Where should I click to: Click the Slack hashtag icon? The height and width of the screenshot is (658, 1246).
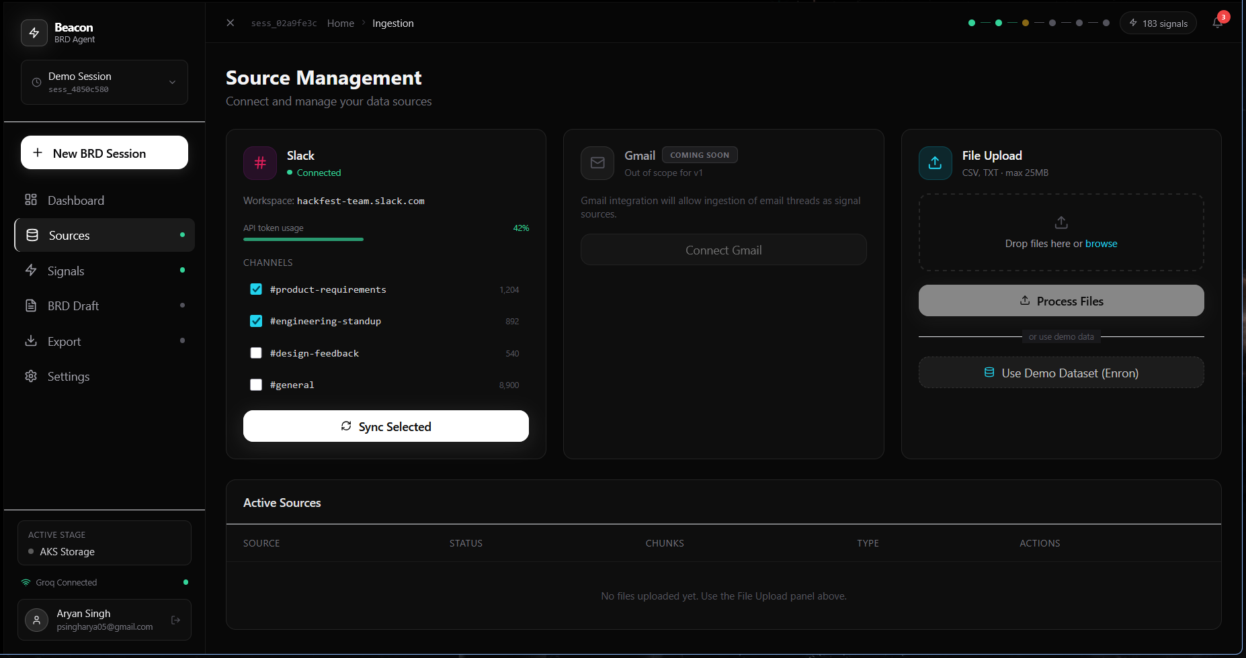pyautogui.click(x=260, y=163)
